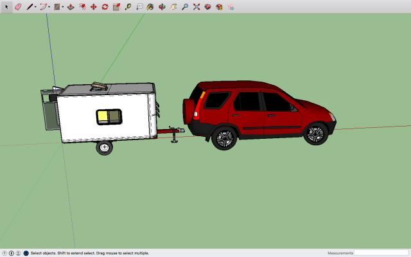Choose the Offset tool
The image size is (411, 257).
click(x=82, y=7)
